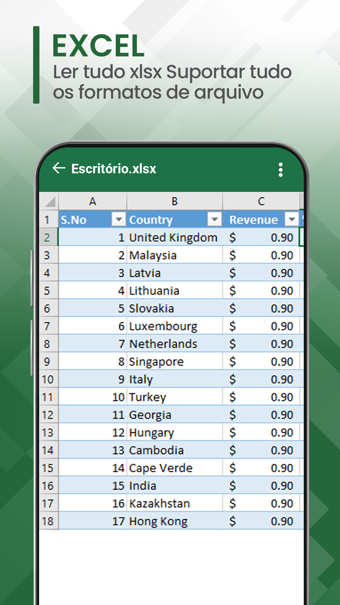Select the Country header cell
This screenshot has width=340, height=605.
175,219
